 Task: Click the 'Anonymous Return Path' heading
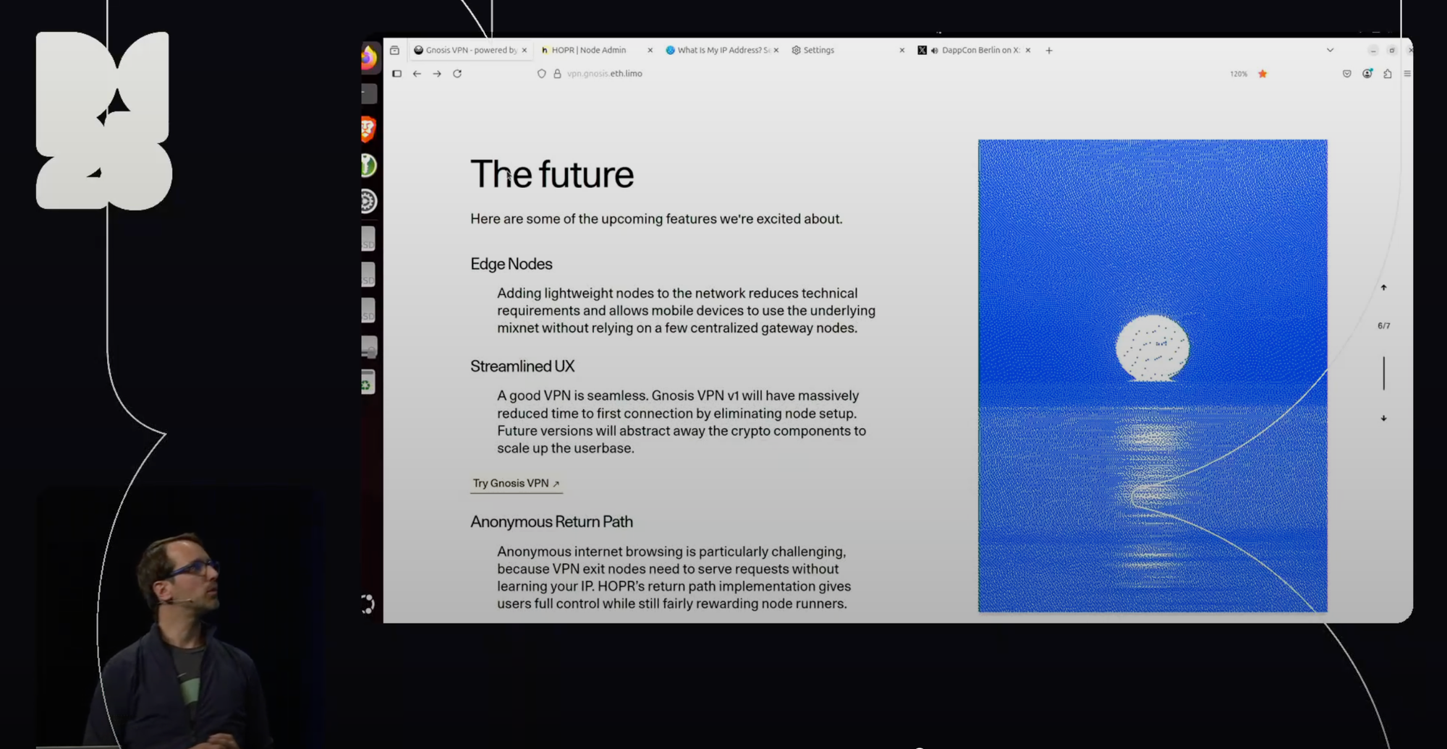(x=551, y=522)
